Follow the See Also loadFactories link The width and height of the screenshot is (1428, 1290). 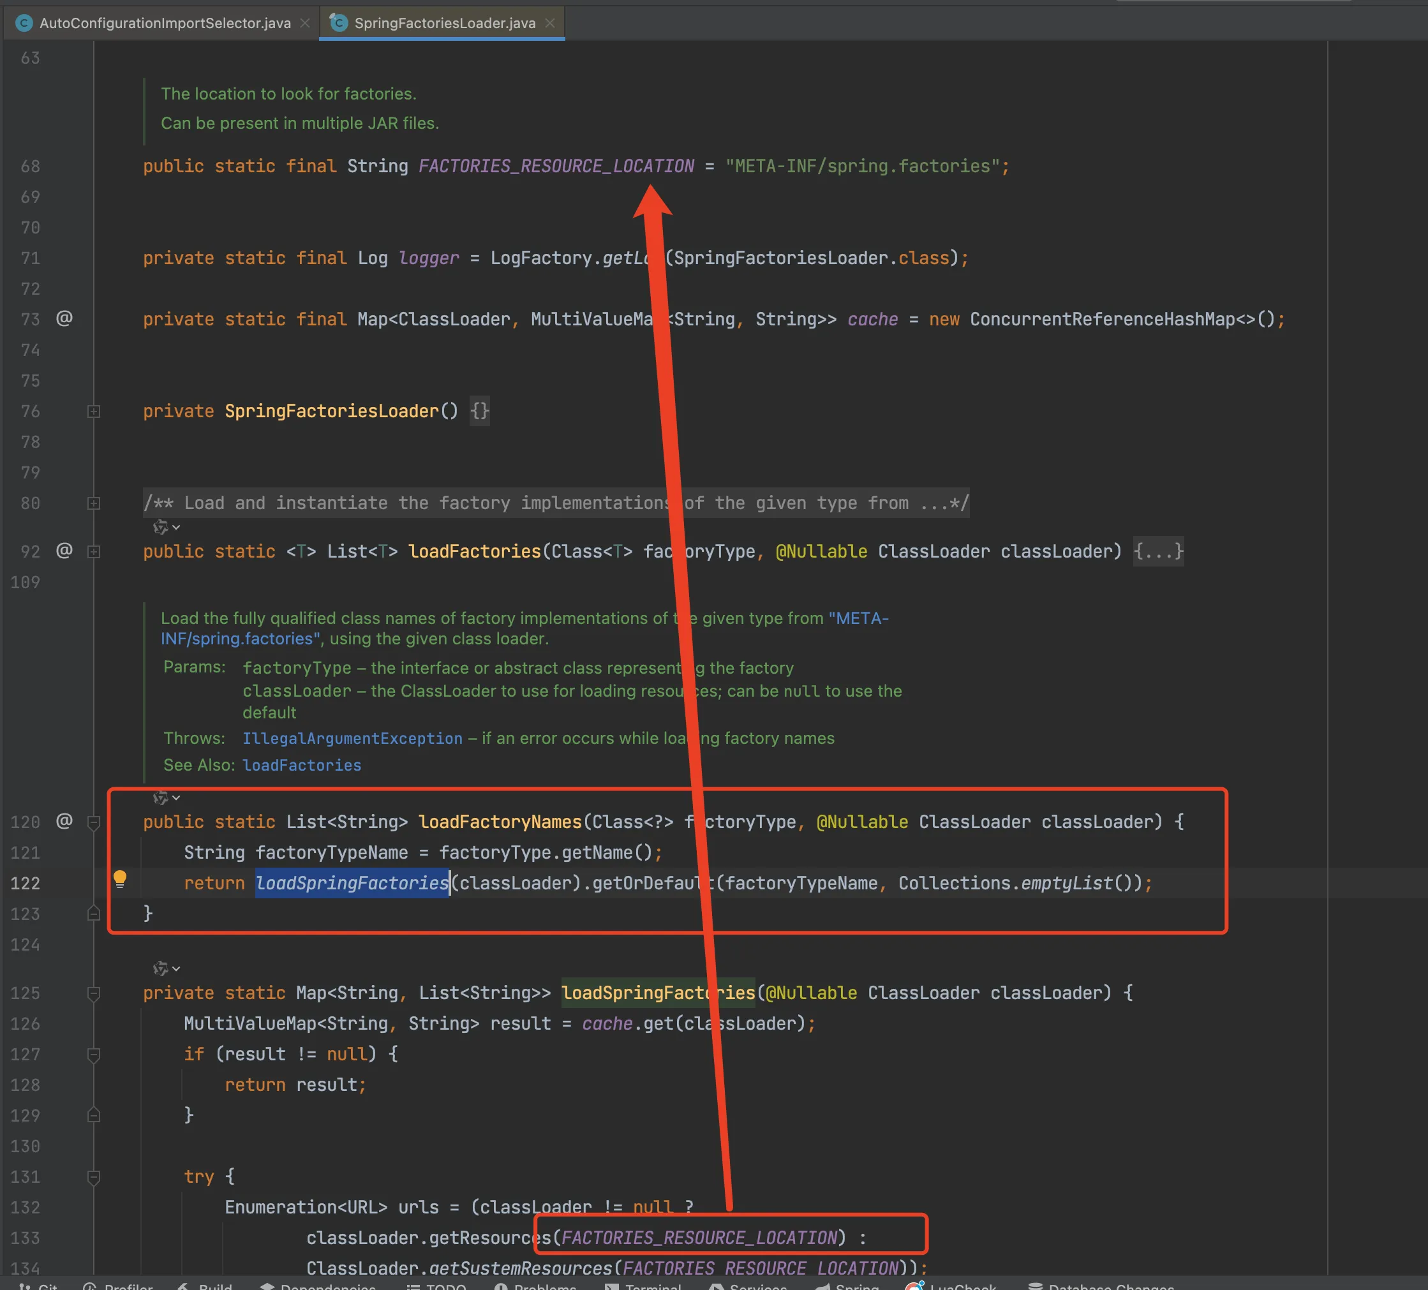pos(302,765)
